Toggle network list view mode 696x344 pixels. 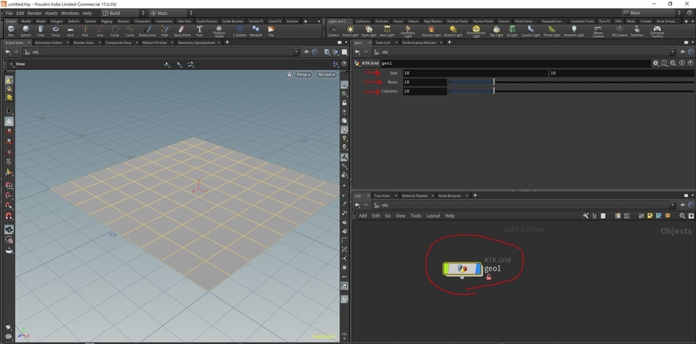(603, 216)
